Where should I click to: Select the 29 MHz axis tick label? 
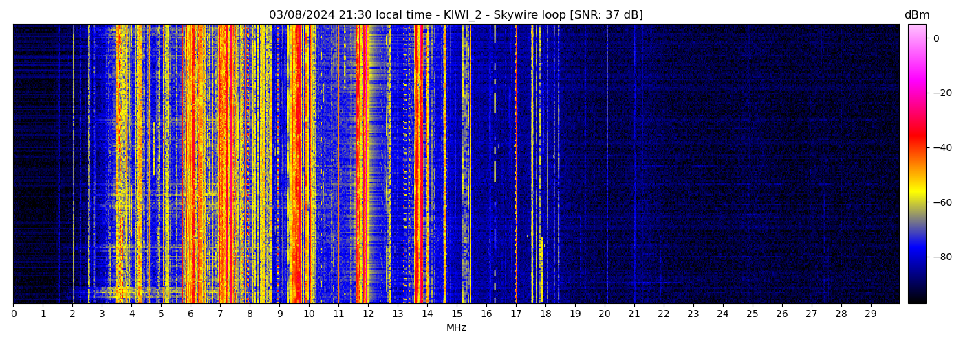point(870,314)
